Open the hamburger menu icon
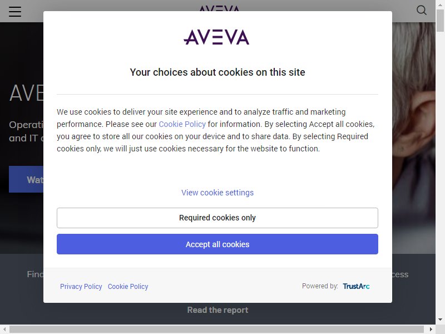The image size is (445, 334). coord(15,11)
